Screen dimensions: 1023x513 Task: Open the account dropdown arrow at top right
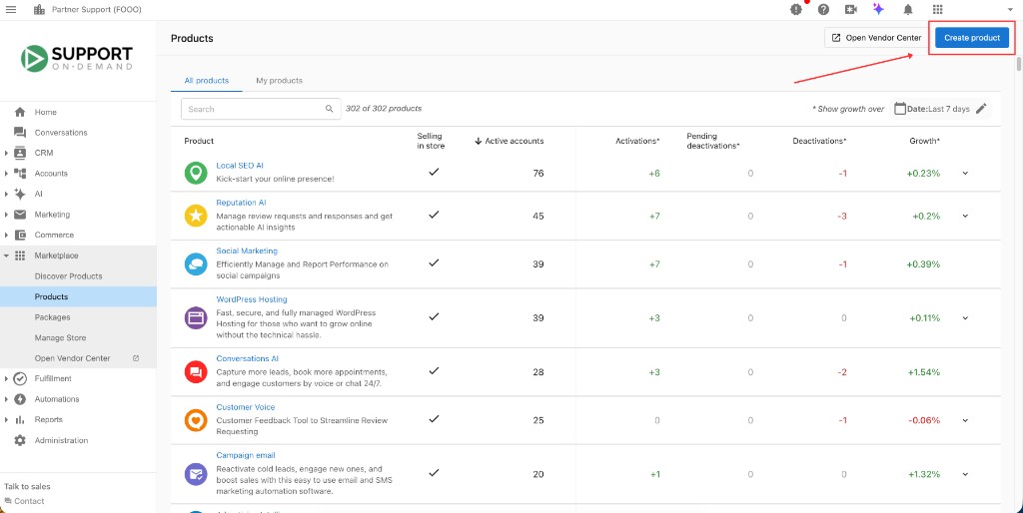pyautogui.click(x=1009, y=10)
